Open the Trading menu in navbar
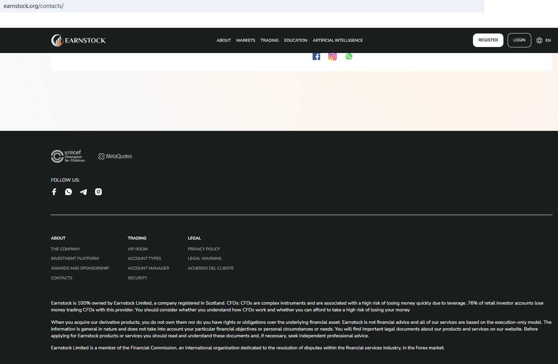558x364 pixels. pyautogui.click(x=270, y=40)
